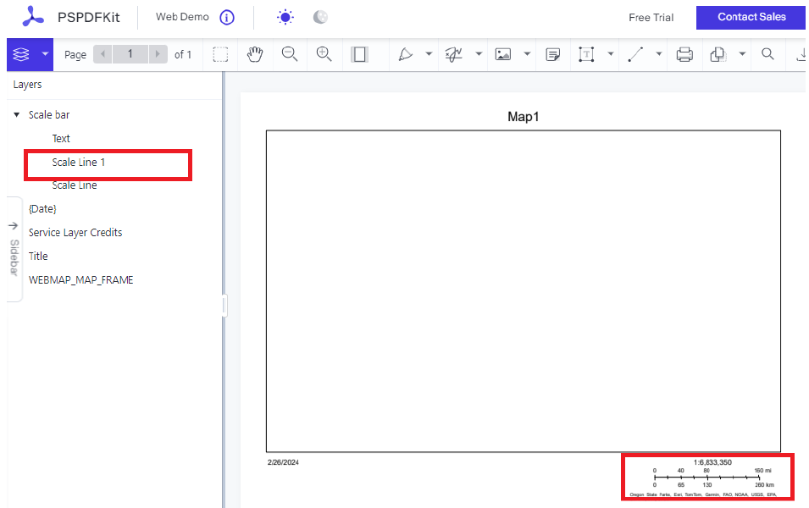
Task: Click the print icon
Action: (x=684, y=54)
